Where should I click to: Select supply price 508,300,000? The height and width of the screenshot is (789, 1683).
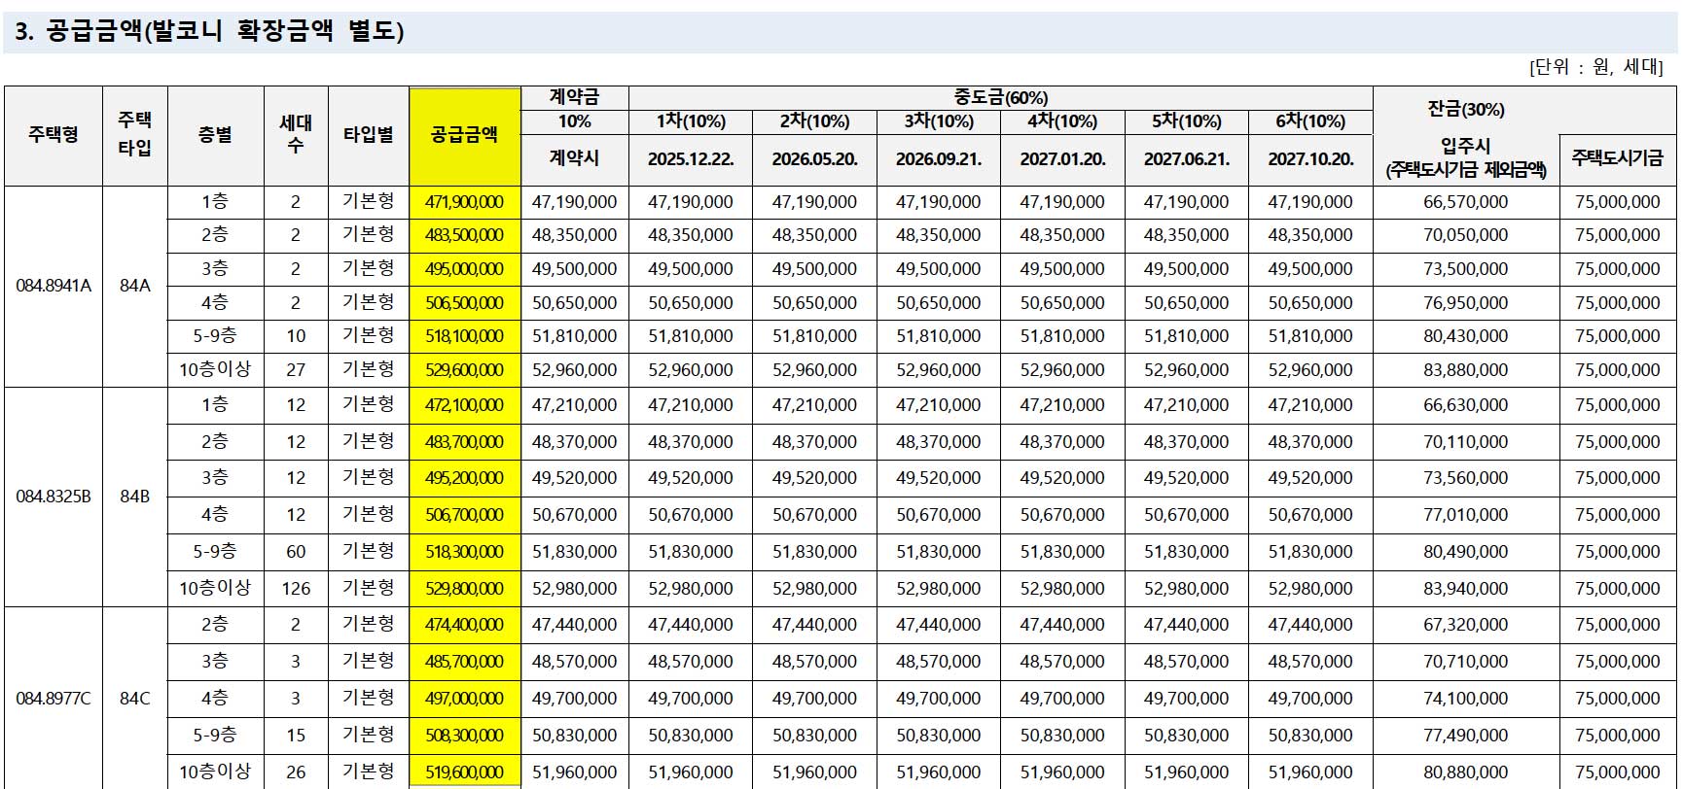[x=465, y=736]
